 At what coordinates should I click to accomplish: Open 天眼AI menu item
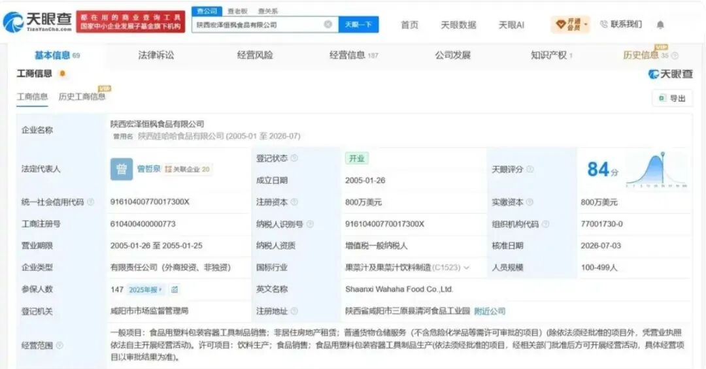[511, 25]
